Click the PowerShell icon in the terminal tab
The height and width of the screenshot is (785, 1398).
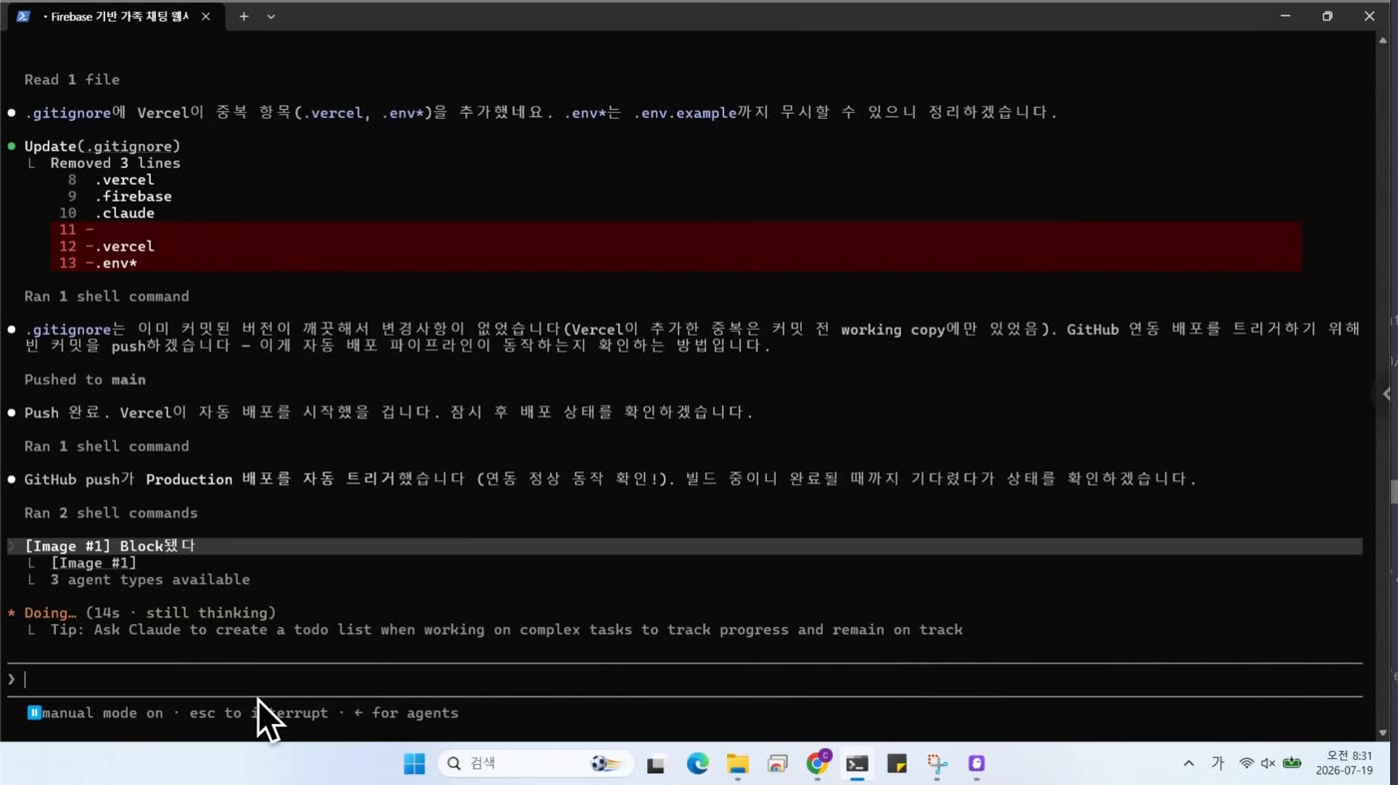[x=23, y=16]
